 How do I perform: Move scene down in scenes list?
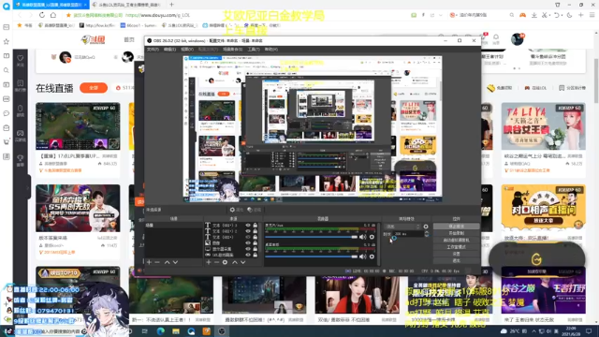pos(175,262)
